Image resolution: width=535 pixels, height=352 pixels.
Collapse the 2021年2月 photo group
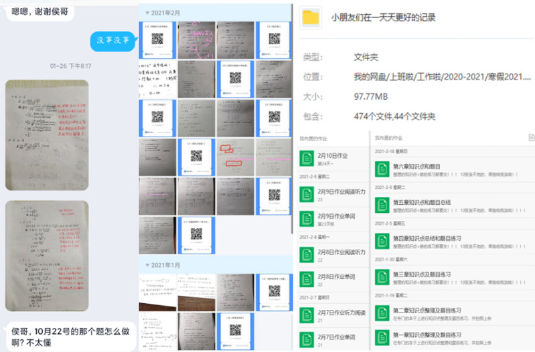pyautogui.click(x=147, y=13)
